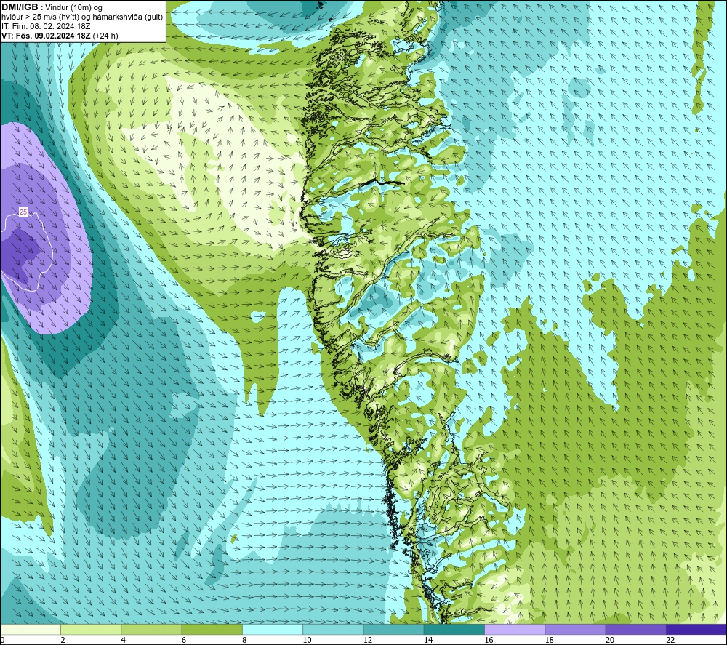Click the DMI/IGB title text

[x=20, y=7]
